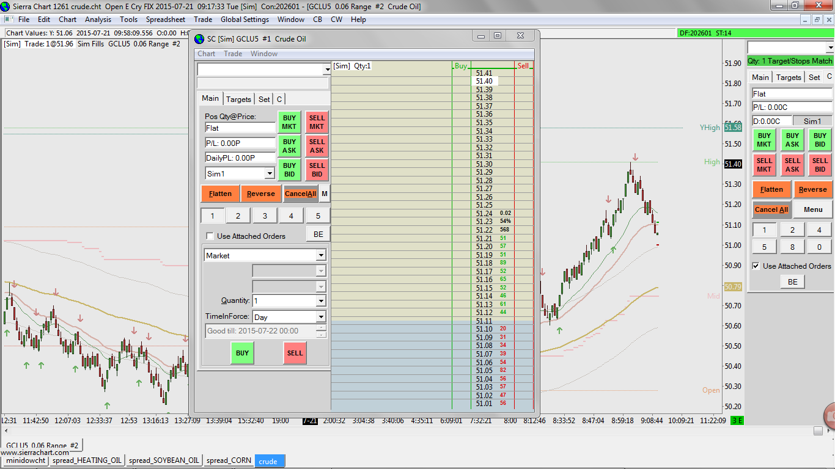Screen dimensions: 835x469
Task: Open the File menu
Action: pos(24,20)
